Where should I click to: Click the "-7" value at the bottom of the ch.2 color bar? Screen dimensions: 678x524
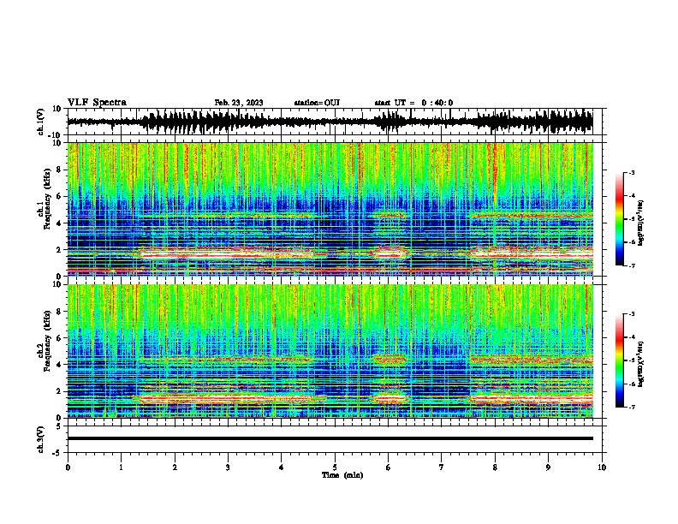pyautogui.click(x=632, y=407)
